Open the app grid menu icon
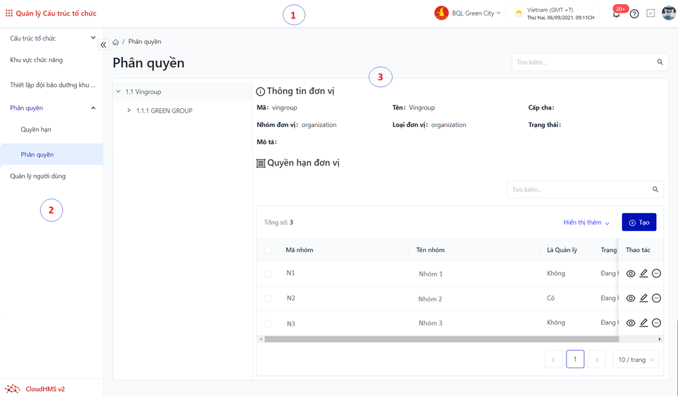This screenshot has height=396, width=678. tap(9, 13)
